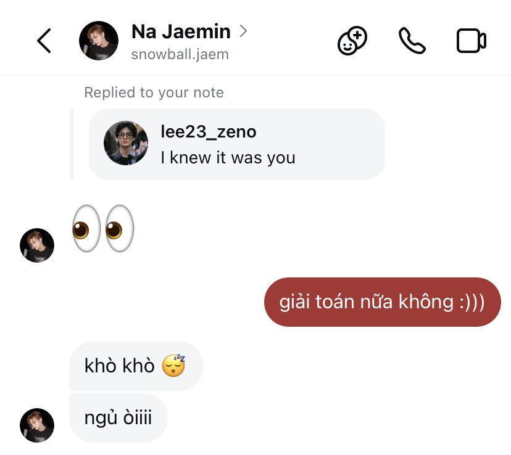
Task: Tap the vertical reply bar beside the note
Action: point(72,144)
